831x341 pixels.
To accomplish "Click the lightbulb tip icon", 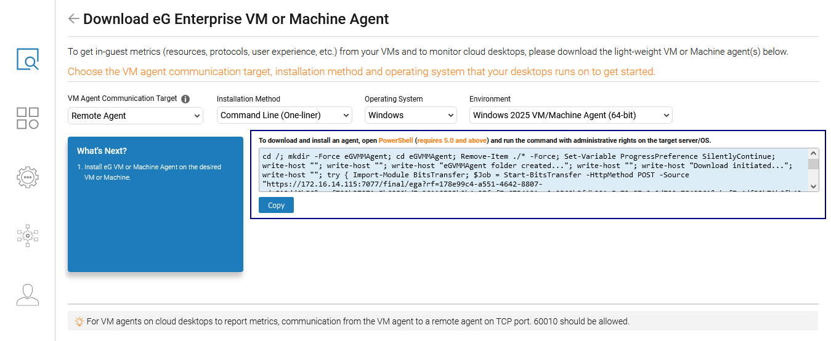I will click(x=79, y=321).
